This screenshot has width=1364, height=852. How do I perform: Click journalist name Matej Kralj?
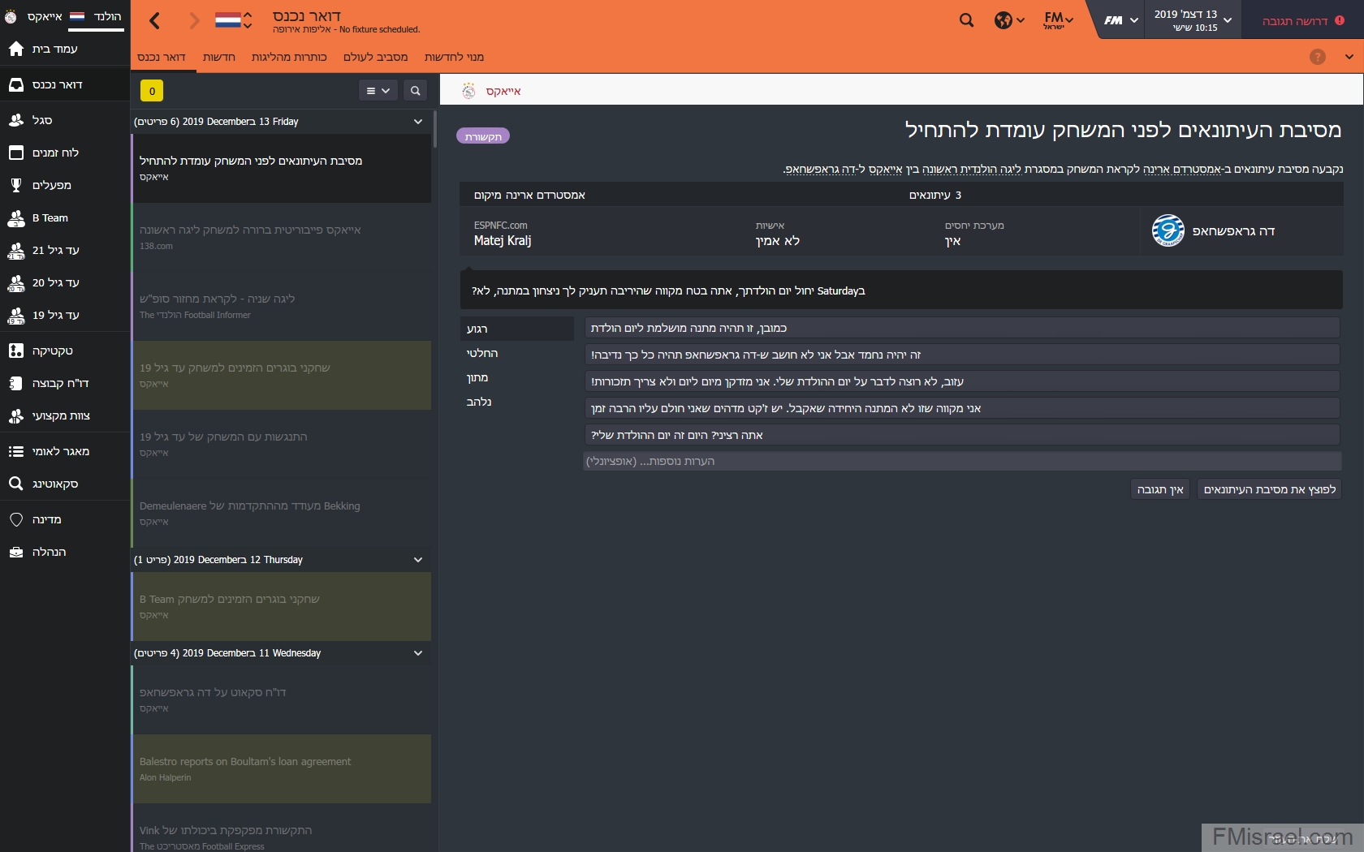pyautogui.click(x=503, y=240)
